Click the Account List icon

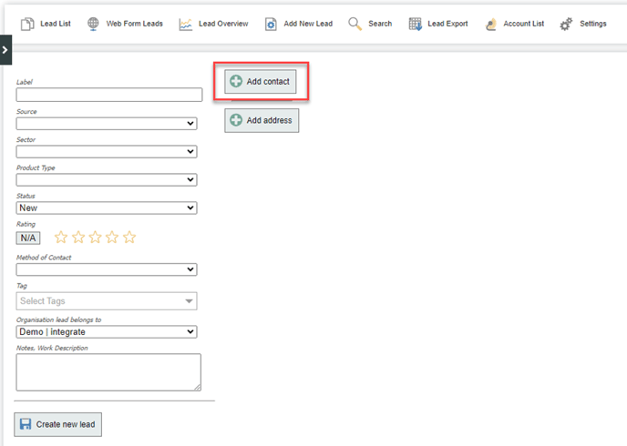click(x=491, y=24)
